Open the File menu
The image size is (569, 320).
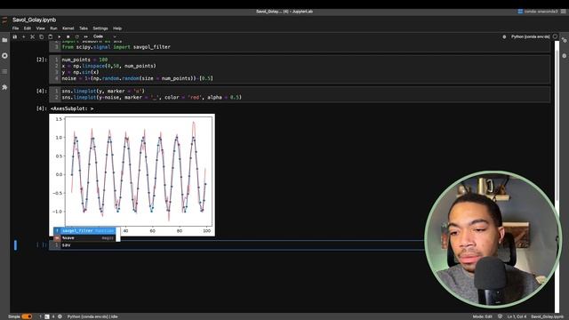pos(15,28)
